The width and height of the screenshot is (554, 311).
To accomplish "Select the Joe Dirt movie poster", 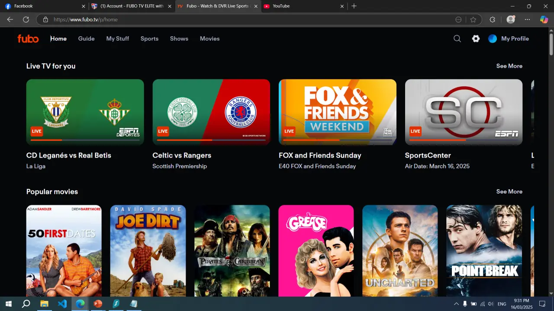I will [148, 251].
